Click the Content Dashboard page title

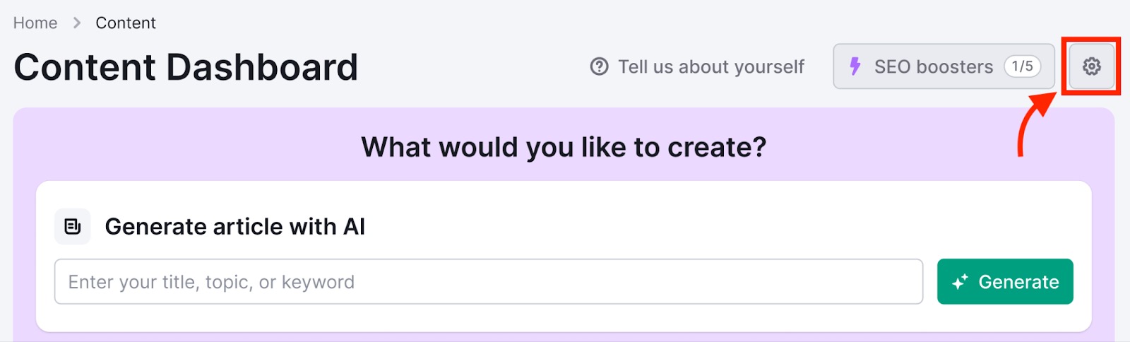coord(186,67)
